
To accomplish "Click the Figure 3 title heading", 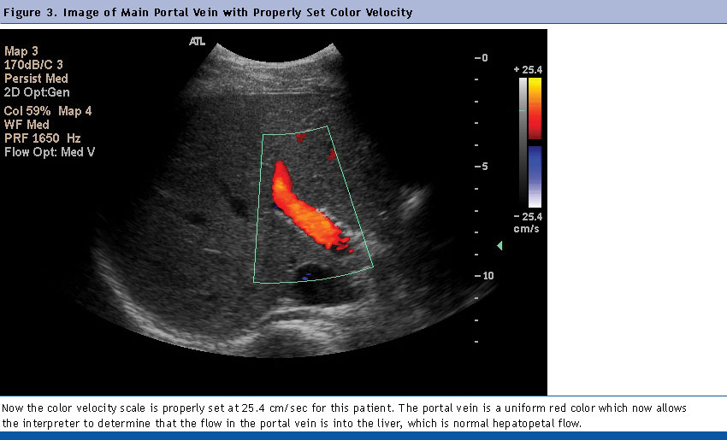I will (x=208, y=12).
